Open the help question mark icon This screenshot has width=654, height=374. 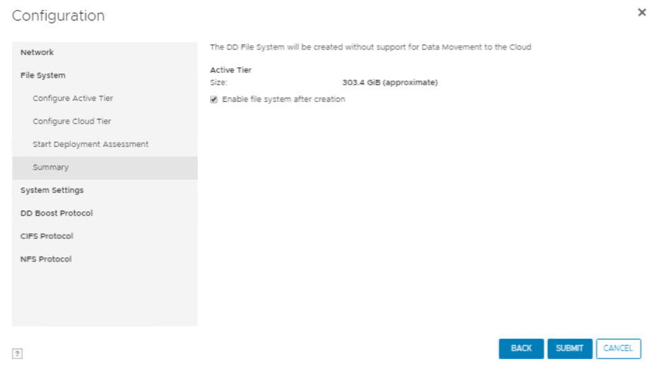pyautogui.click(x=18, y=353)
